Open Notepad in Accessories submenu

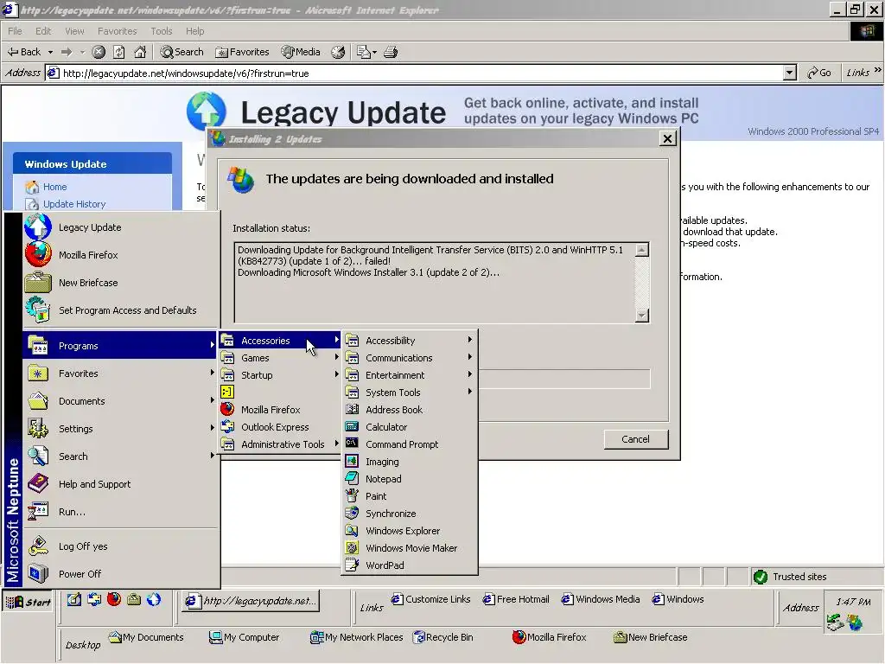click(410, 479)
